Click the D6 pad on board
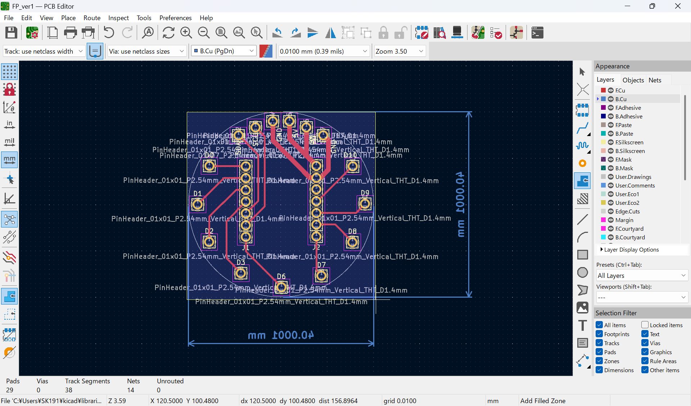Image resolution: width=691 pixels, height=406 pixels. click(281, 287)
